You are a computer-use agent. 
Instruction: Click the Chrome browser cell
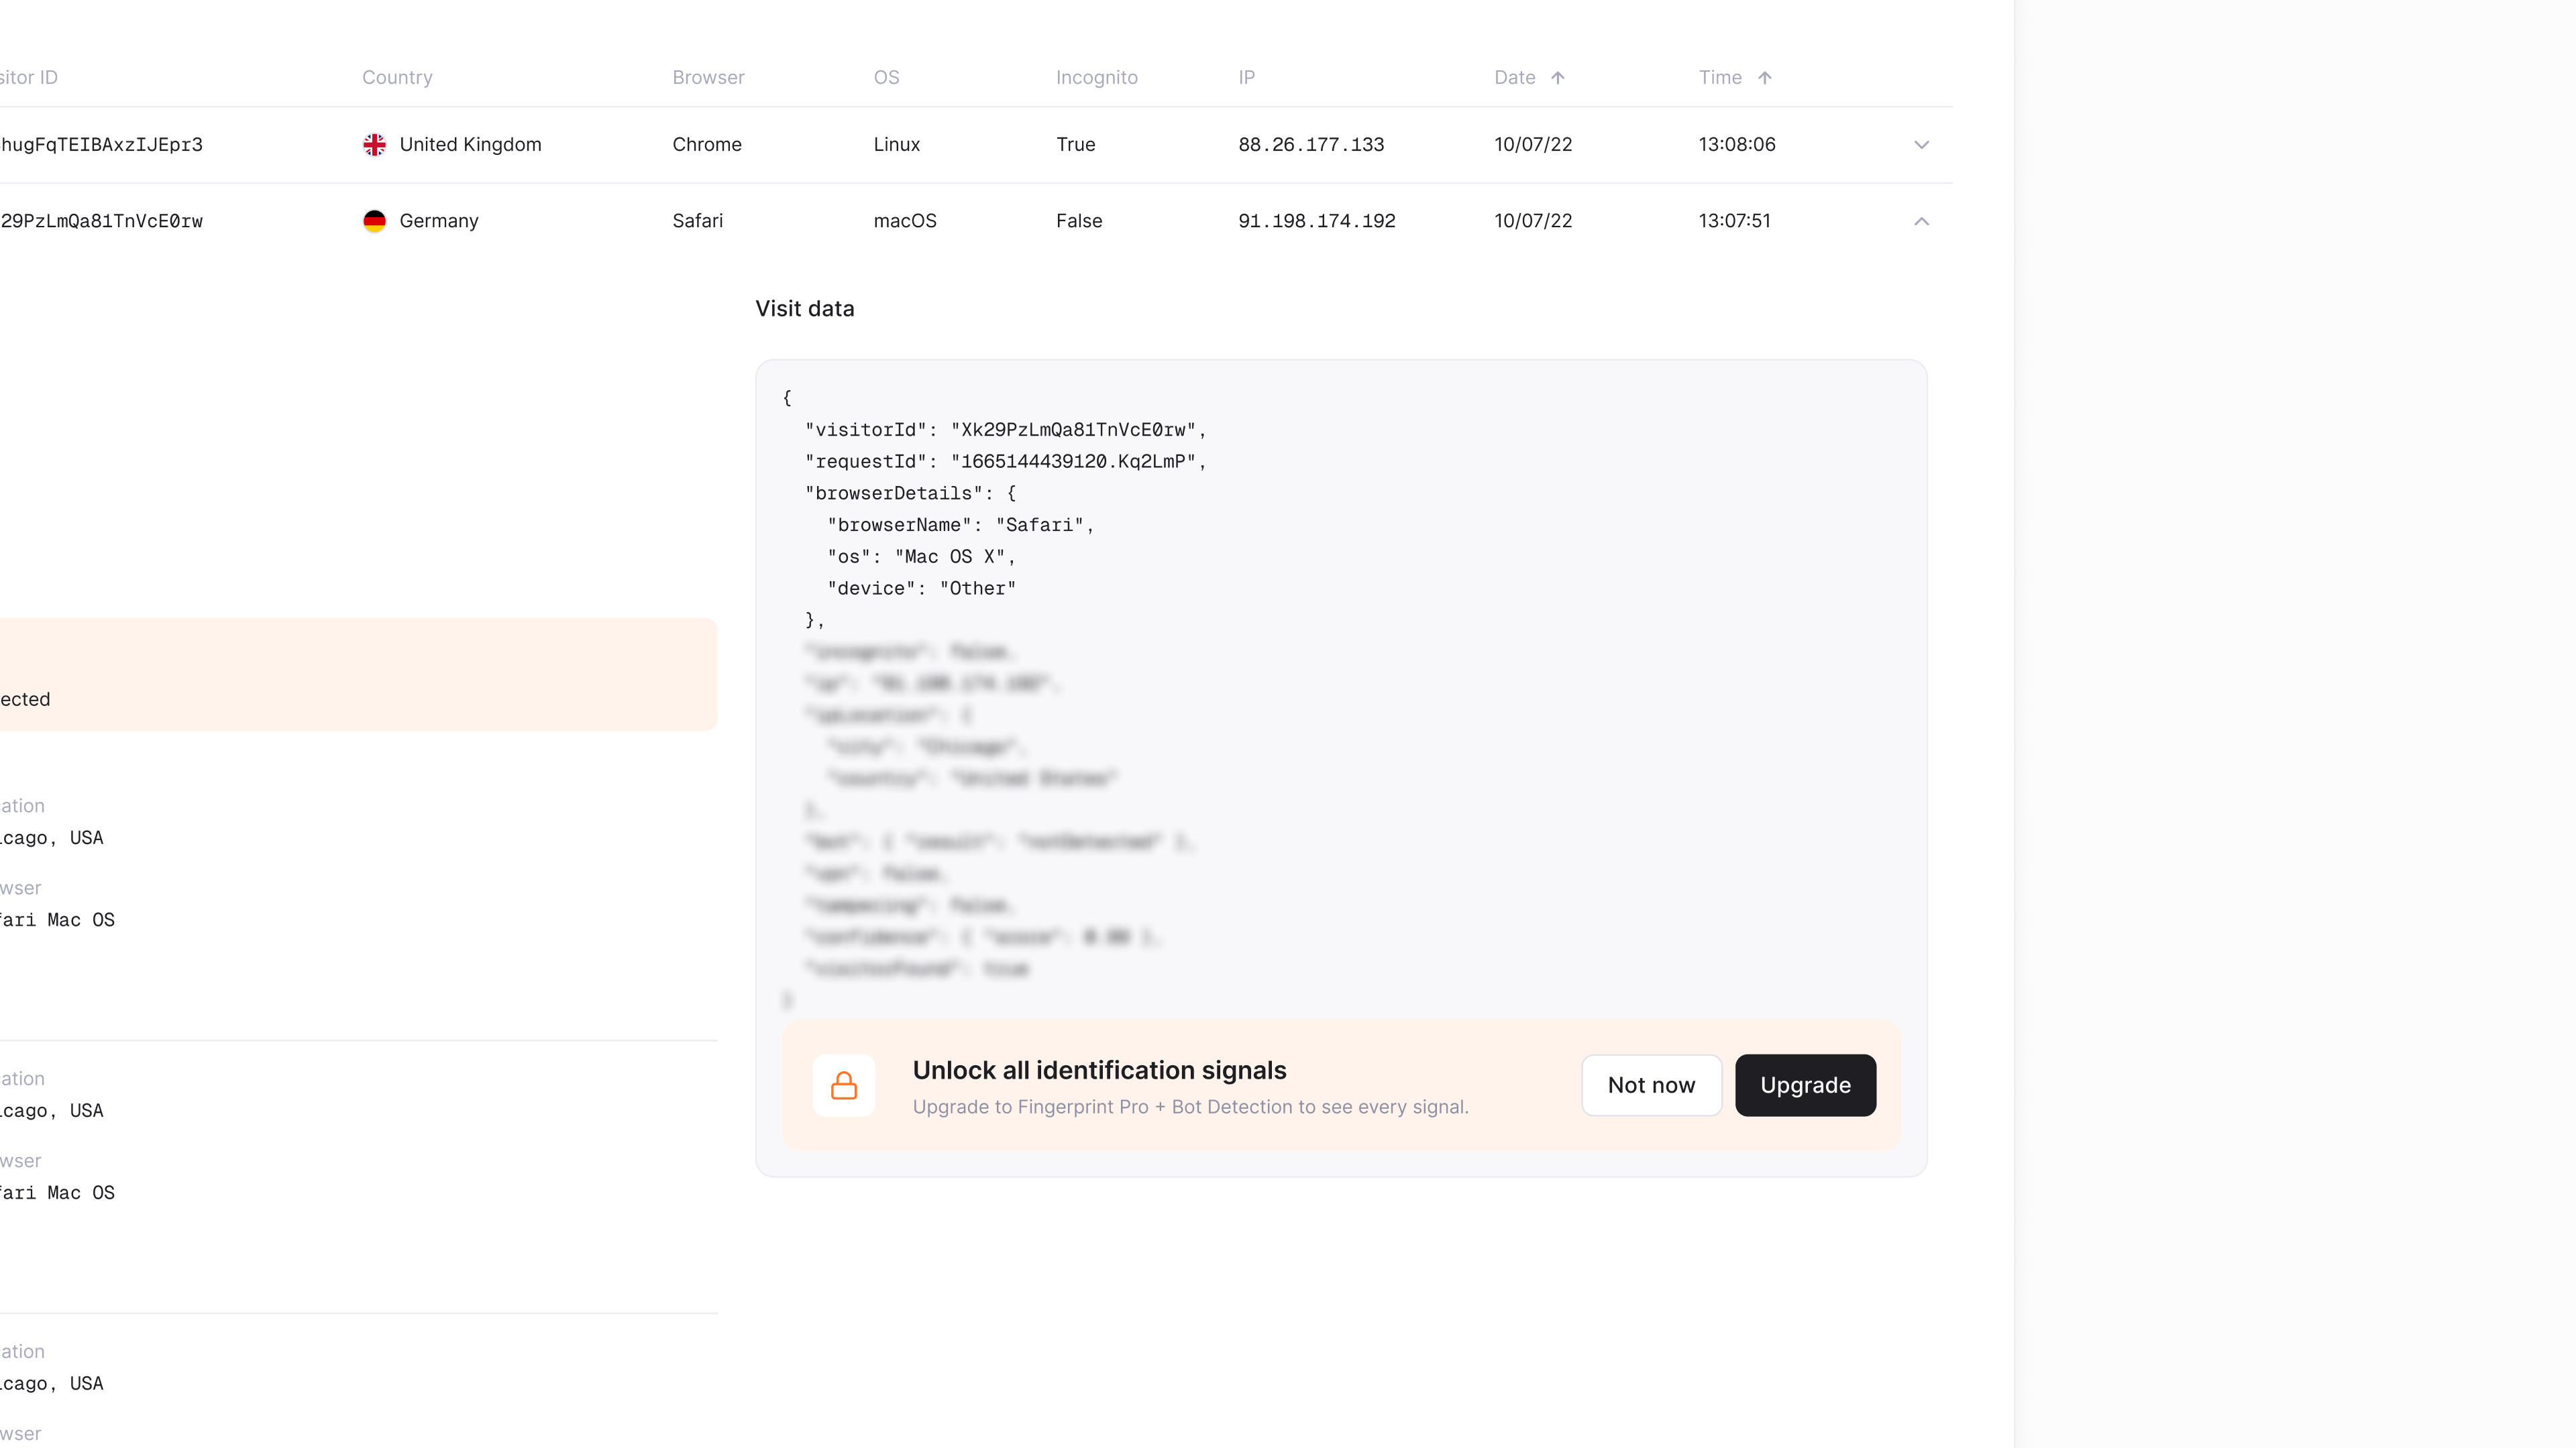[707, 145]
